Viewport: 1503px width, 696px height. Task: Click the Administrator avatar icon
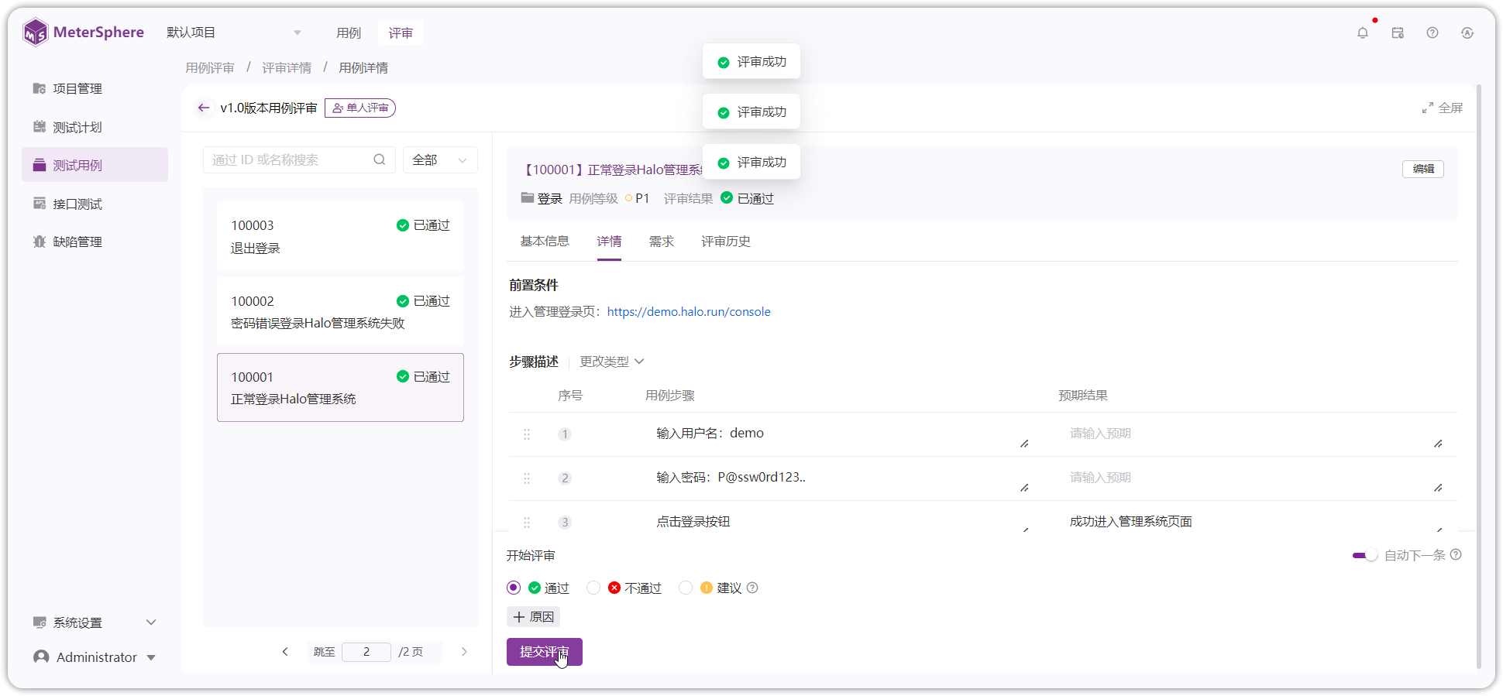click(41, 657)
